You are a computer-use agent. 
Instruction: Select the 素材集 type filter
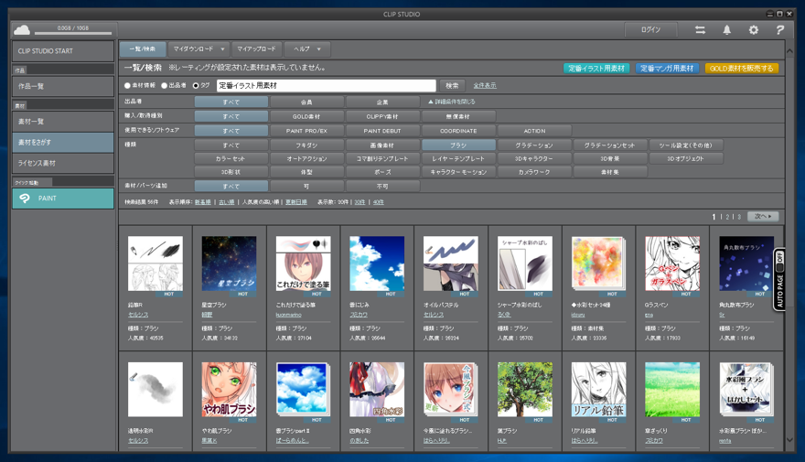click(610, 172)
